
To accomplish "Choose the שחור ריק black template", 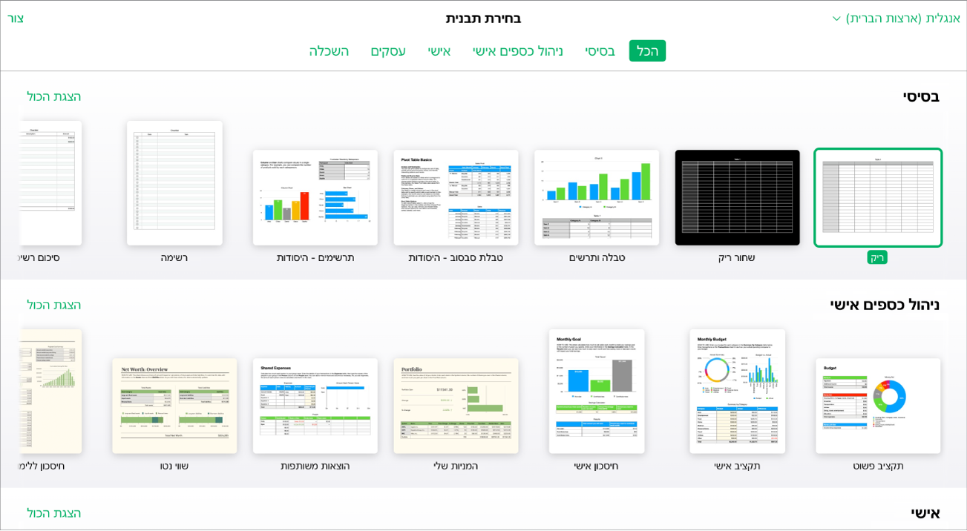I will click(737, 197).
